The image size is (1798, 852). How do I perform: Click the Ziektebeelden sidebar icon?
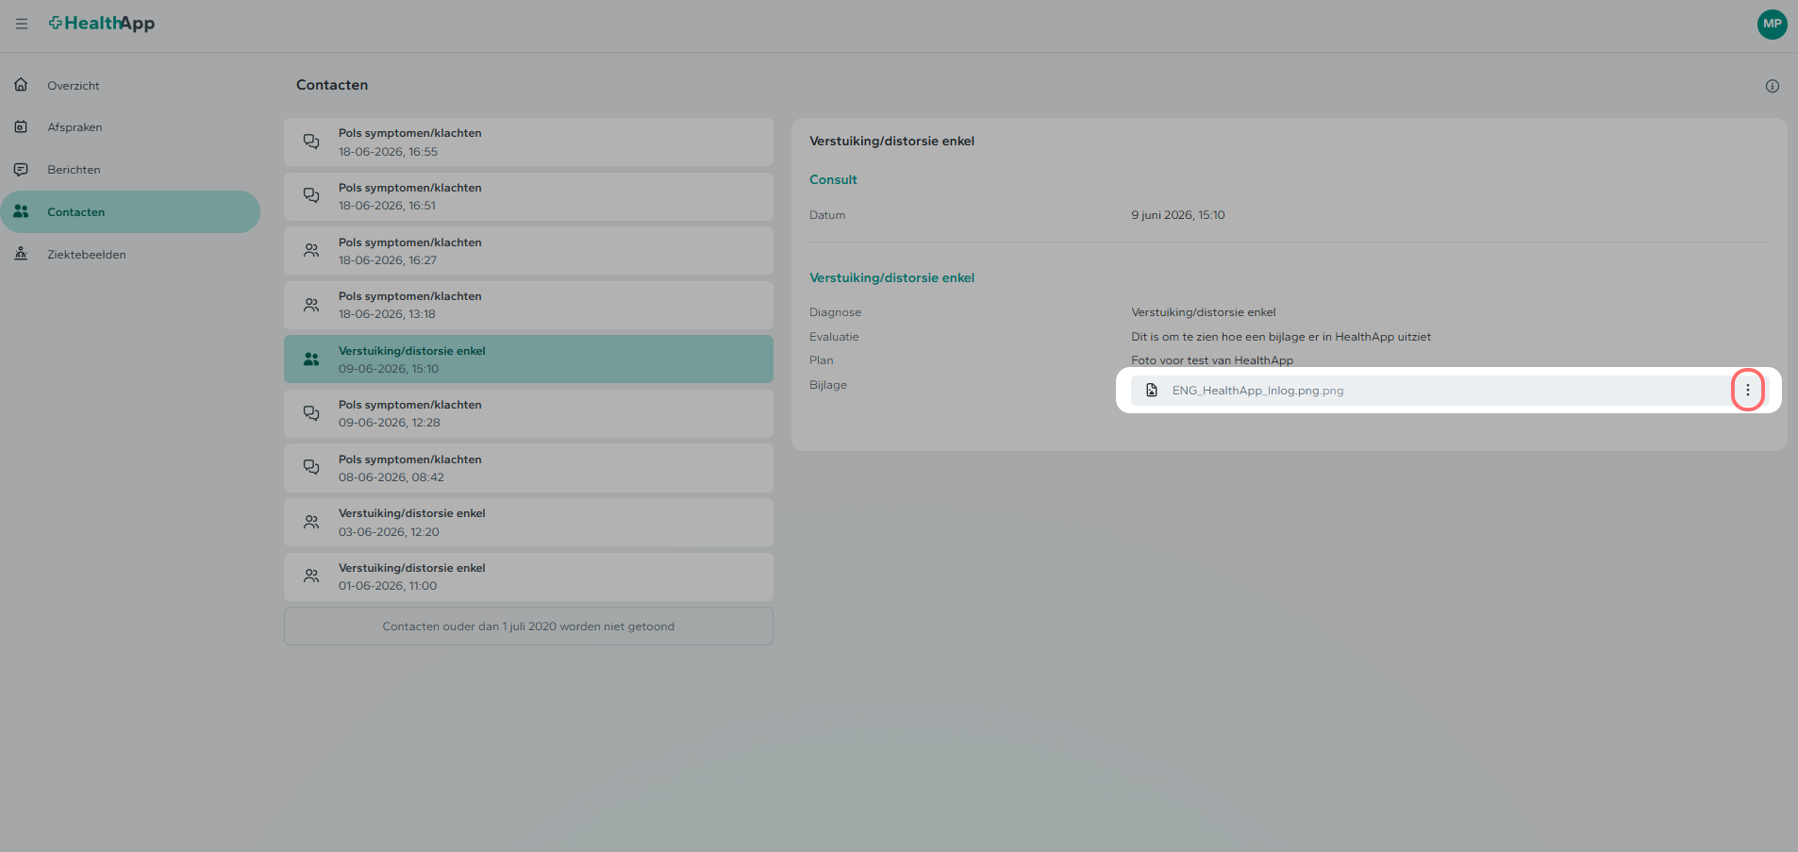[21, 254]
